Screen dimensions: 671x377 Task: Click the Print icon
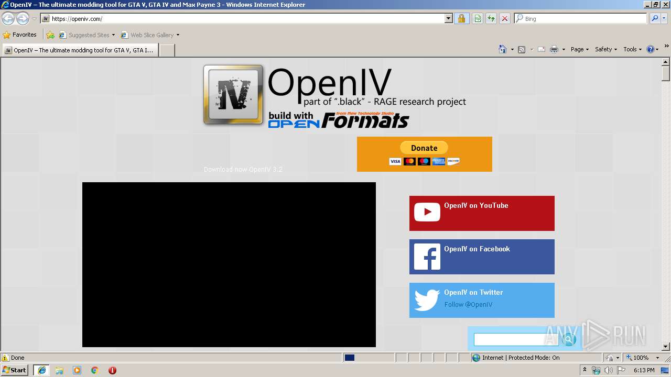tap(554, 49)
